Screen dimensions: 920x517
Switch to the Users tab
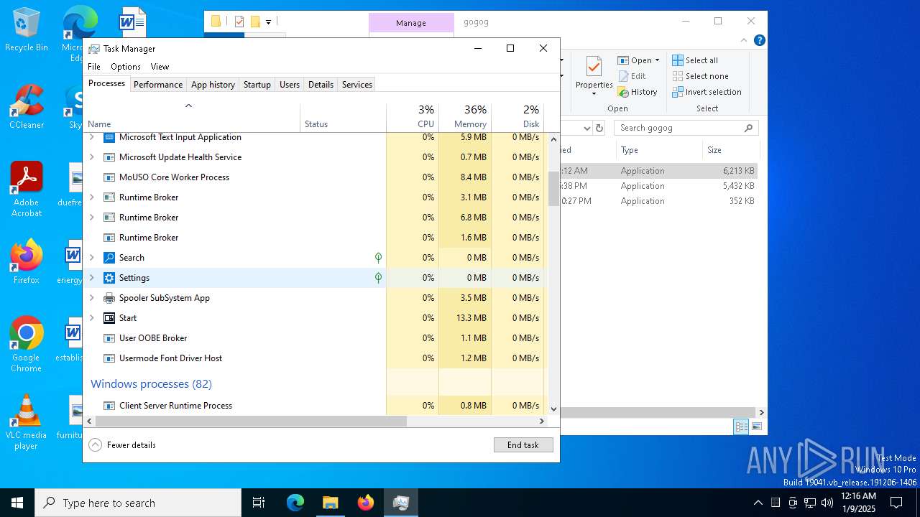(x=290, y=85)
